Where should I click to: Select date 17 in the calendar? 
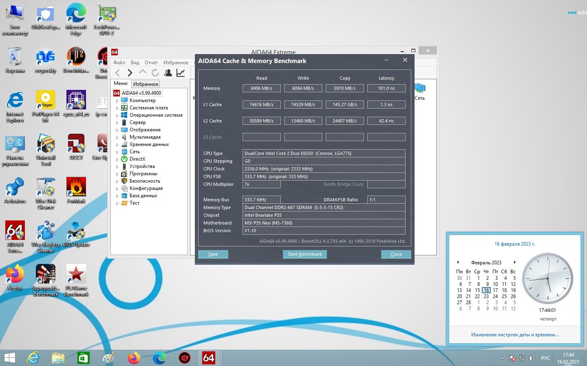(x=495, y=290)
